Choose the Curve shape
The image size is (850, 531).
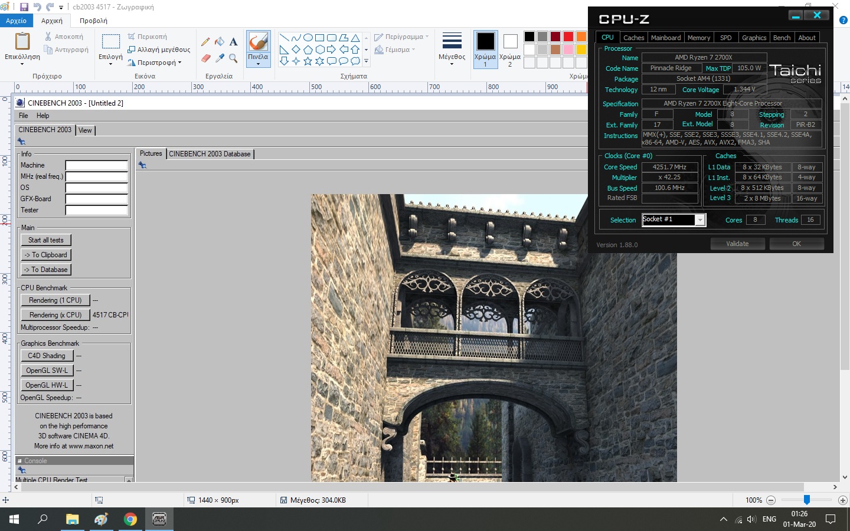[296, 38]
